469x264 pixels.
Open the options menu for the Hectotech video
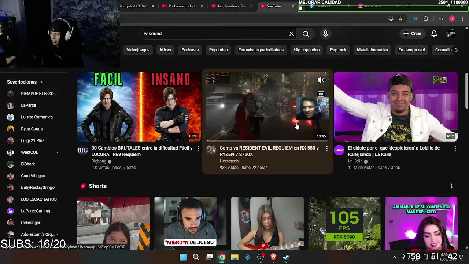click(x=327, y=148)
